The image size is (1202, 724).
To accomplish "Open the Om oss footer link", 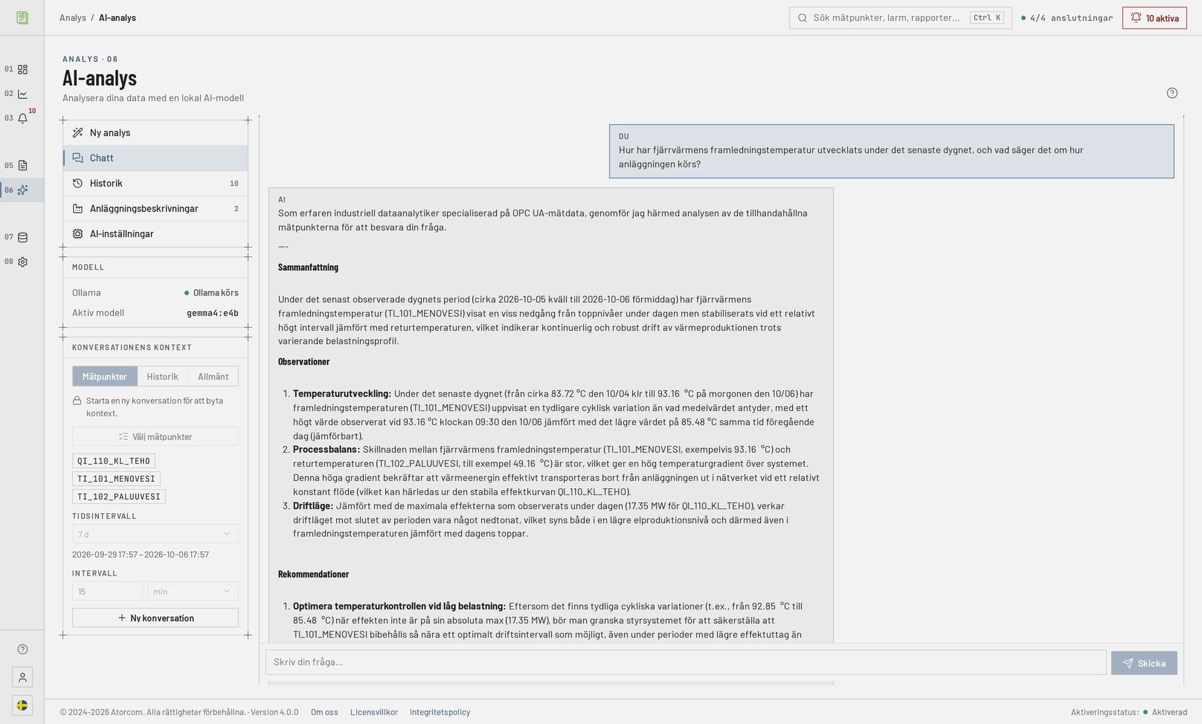I will 324,712.
